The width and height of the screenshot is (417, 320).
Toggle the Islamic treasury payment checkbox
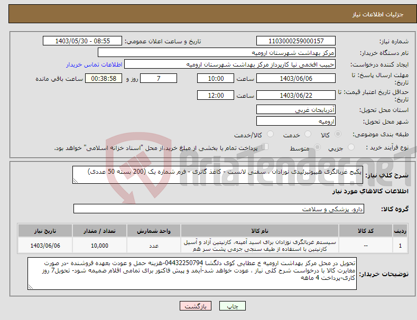(x=265, y=147)
